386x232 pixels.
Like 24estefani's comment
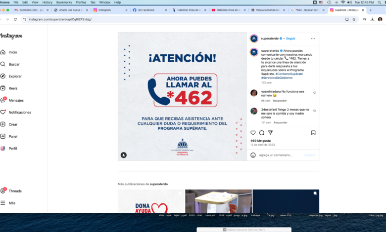coord(315,111)
